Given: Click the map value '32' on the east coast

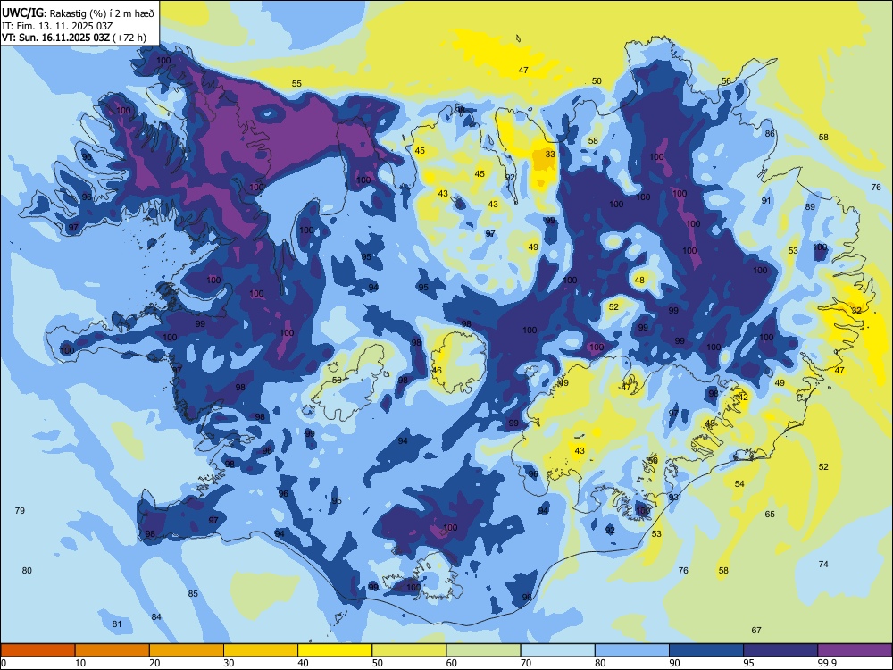Looking at the screenshot, I should pos(856,310).
